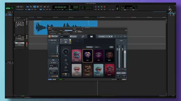Adjust the Key section amount slider
Image resolution: width=181 pixels, height=101 pixels.
click(55, 76)
